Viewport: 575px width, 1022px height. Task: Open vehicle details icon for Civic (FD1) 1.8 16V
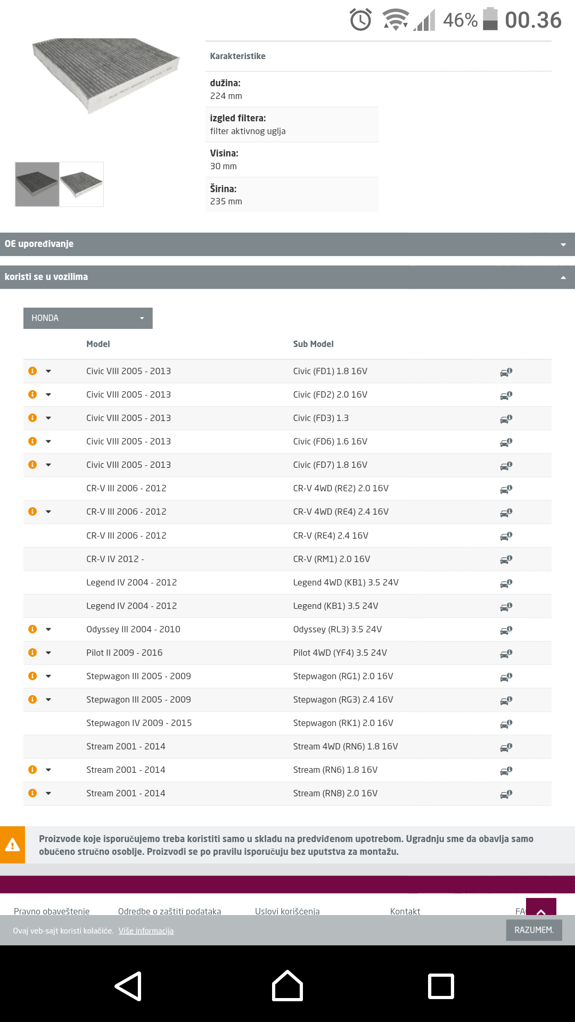pyautogui.click(x=506, y=372)
